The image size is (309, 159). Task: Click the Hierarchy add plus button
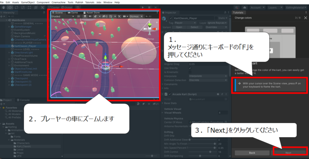2,16
